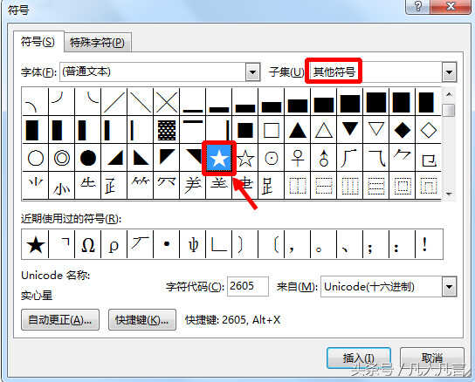Pick recent psi symbol

pyautogui.click(x=193, y=244)
